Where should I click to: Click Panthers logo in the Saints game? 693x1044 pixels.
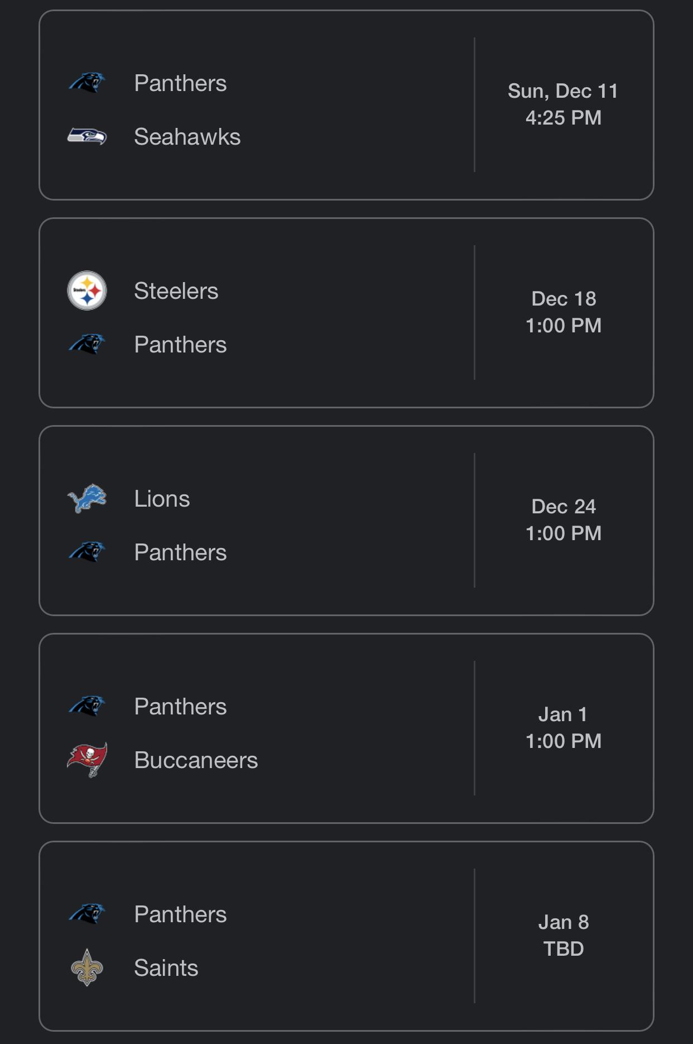click(87, 914)
